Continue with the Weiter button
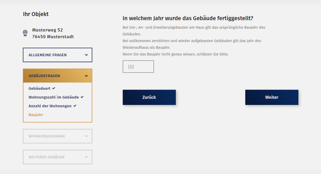This screenshot has width=321, height=174. pyautogui.click(x=272, y=97)
